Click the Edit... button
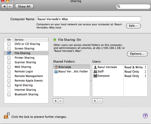 tap(133, 26)
